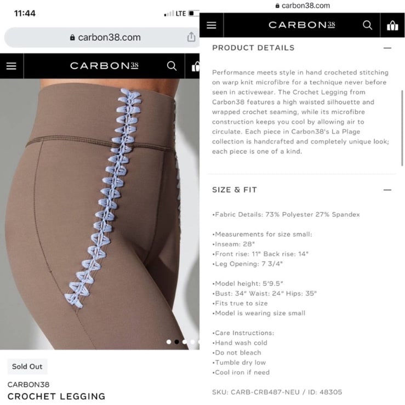
Task: Tap the carbon38.com address bar
Action: [101, 37]
